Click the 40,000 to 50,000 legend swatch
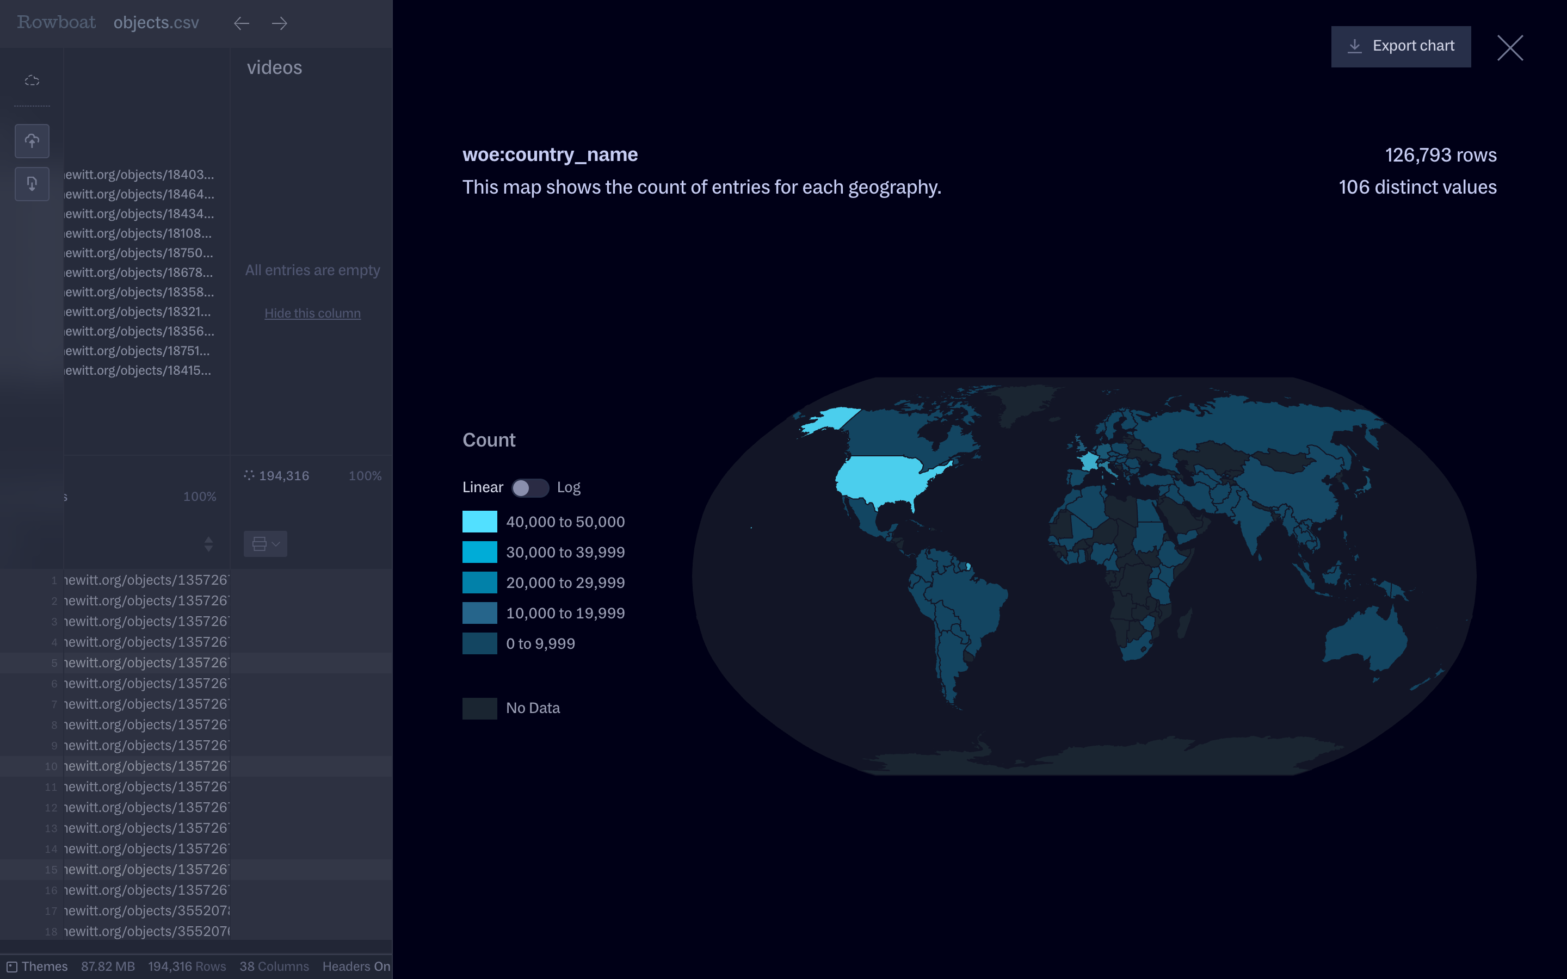1567x979 pixels. 479,522
